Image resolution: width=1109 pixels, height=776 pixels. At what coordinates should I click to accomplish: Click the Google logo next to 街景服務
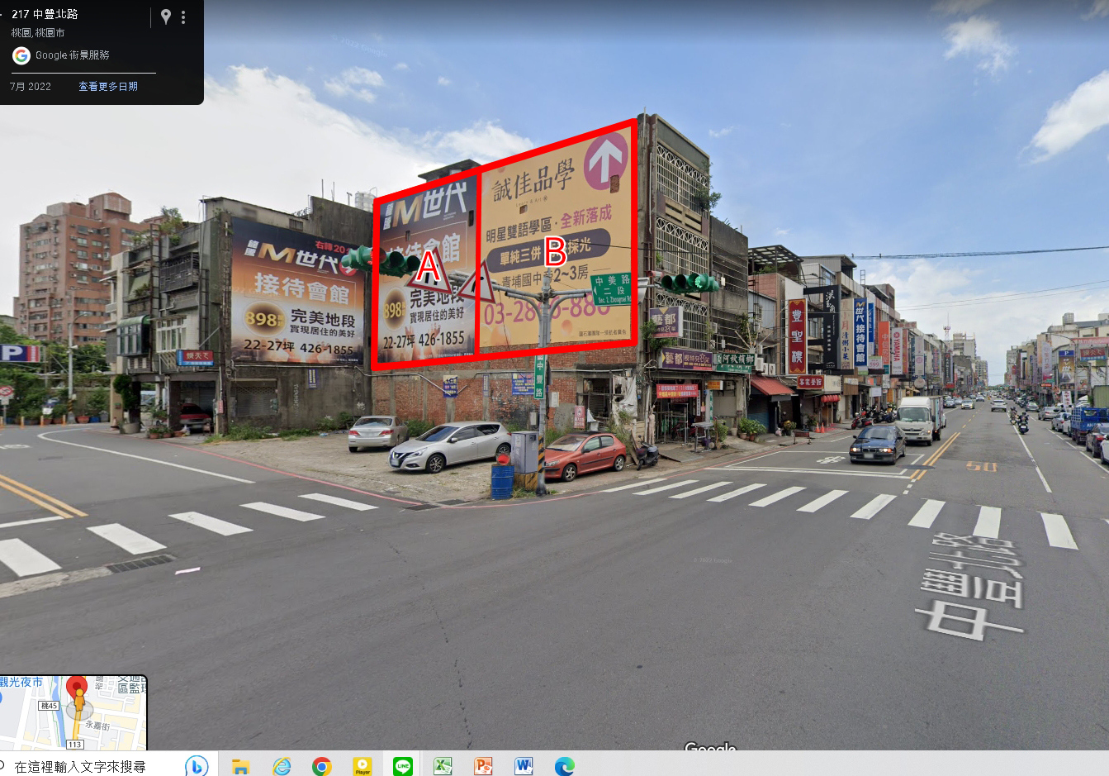pos(21,55)
